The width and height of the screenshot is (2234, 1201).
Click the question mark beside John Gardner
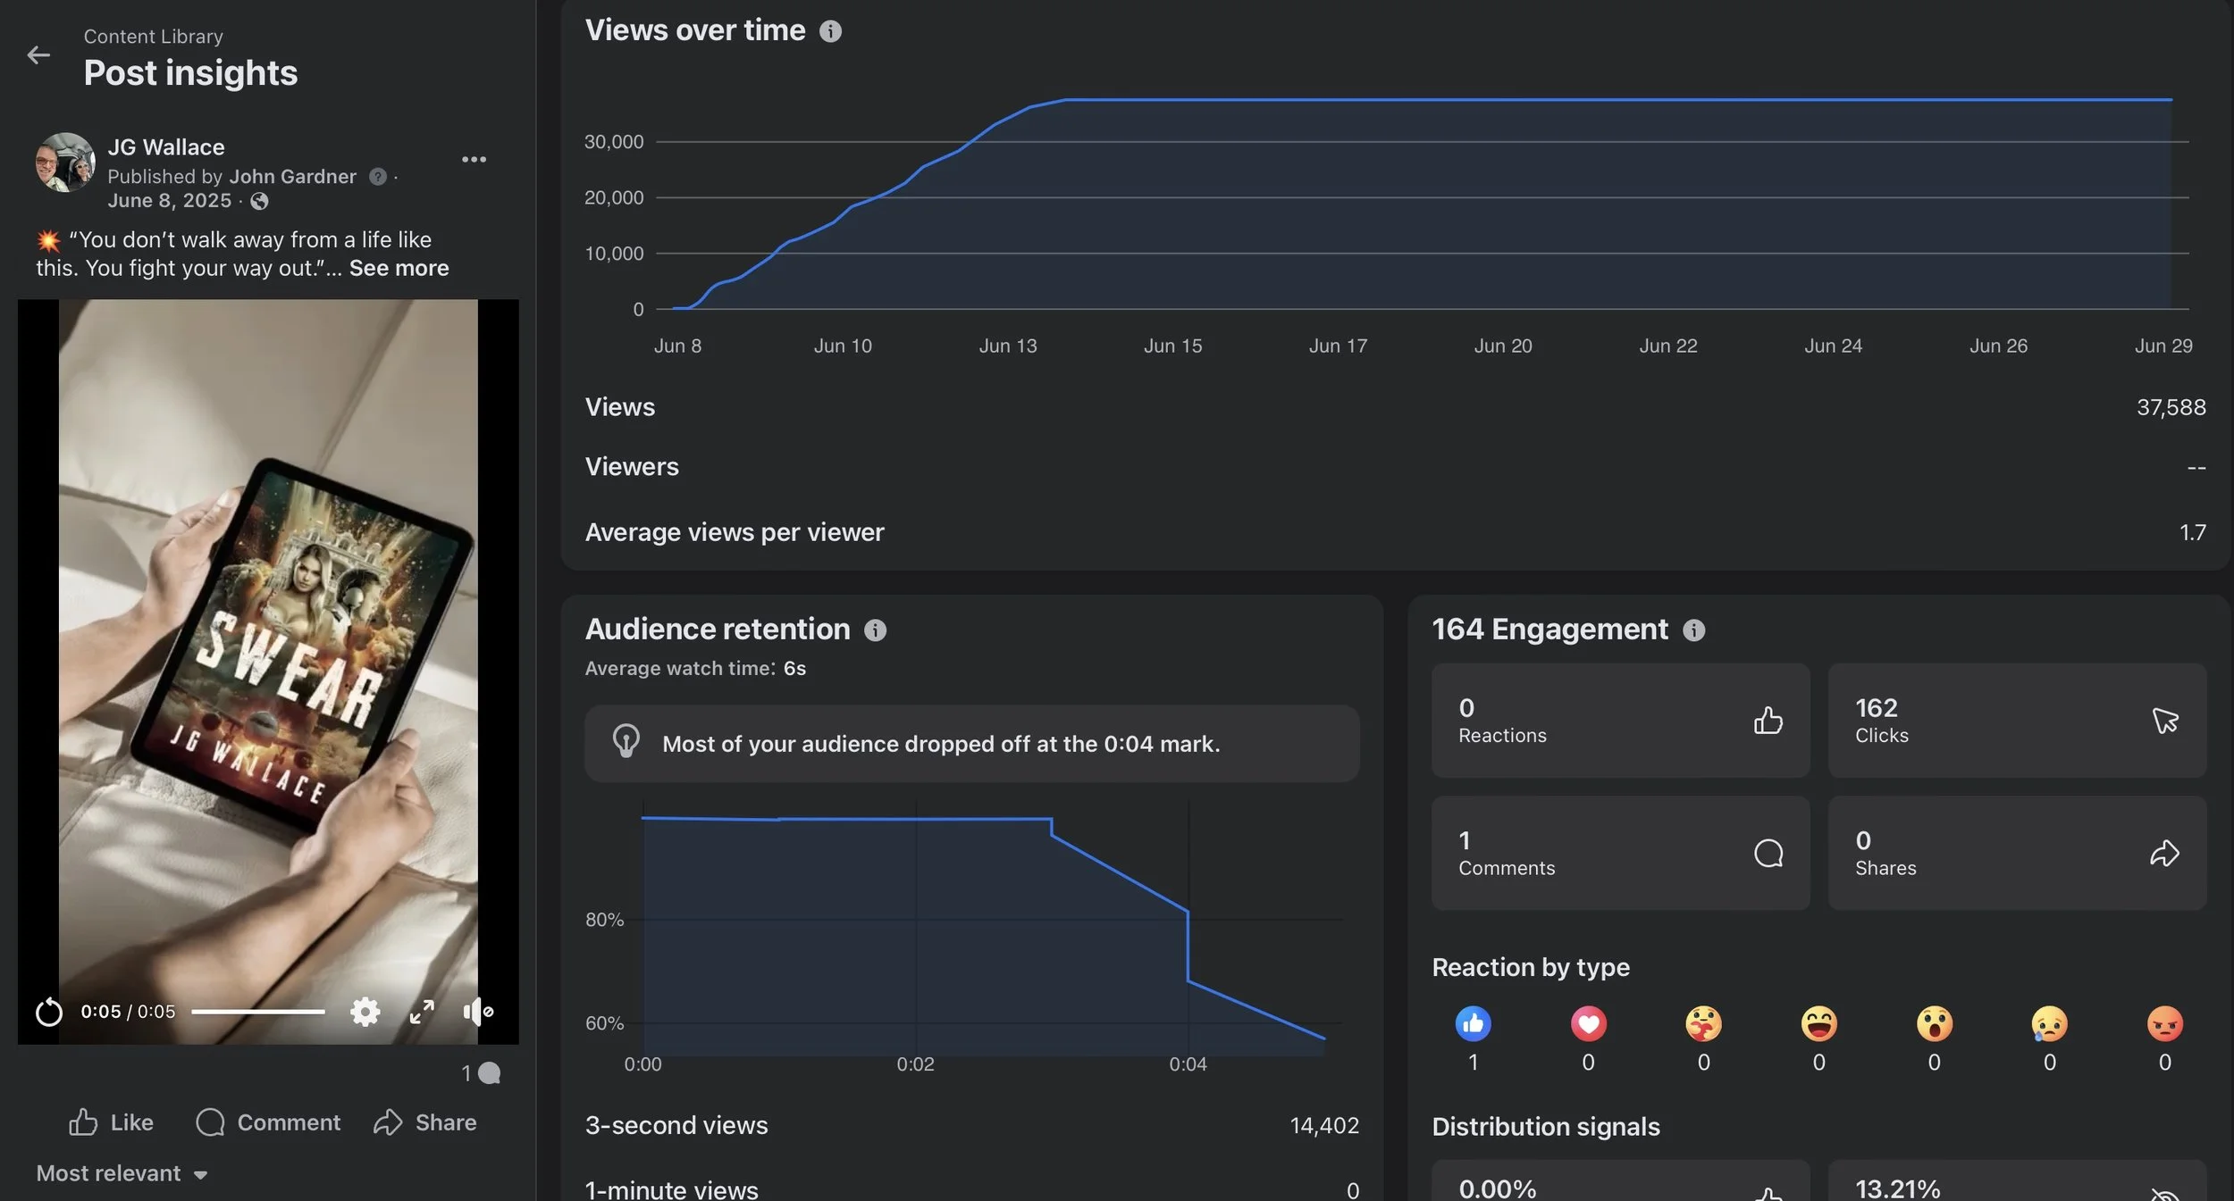[378, 177]
